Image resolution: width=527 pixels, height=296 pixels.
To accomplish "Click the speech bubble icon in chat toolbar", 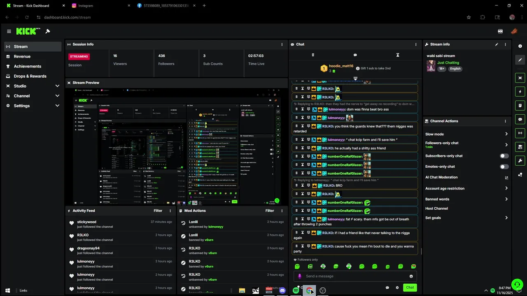I will [x=355, y=55].
